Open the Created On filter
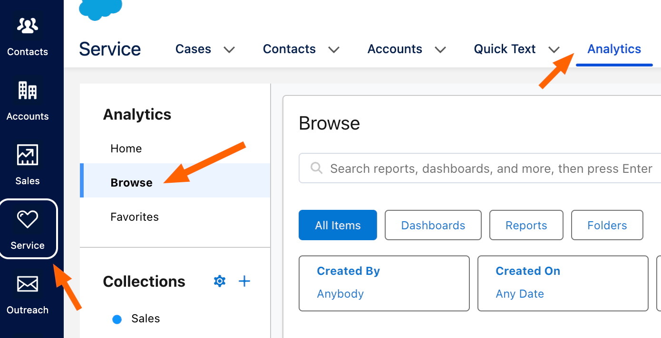661x338 pixels. 563,283
